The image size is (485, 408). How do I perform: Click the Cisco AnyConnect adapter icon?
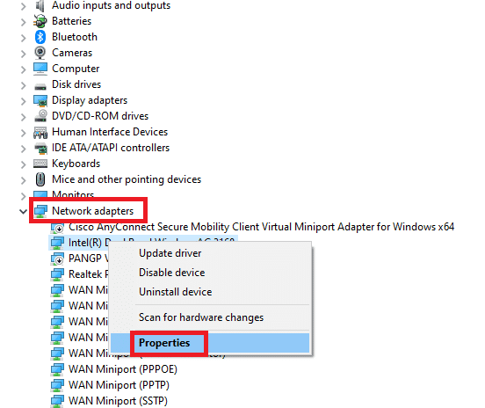[57, 228]
